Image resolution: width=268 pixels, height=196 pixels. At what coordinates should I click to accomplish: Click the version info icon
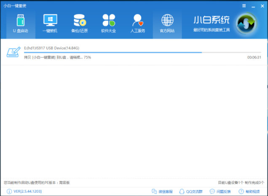[x=9, y=191]
